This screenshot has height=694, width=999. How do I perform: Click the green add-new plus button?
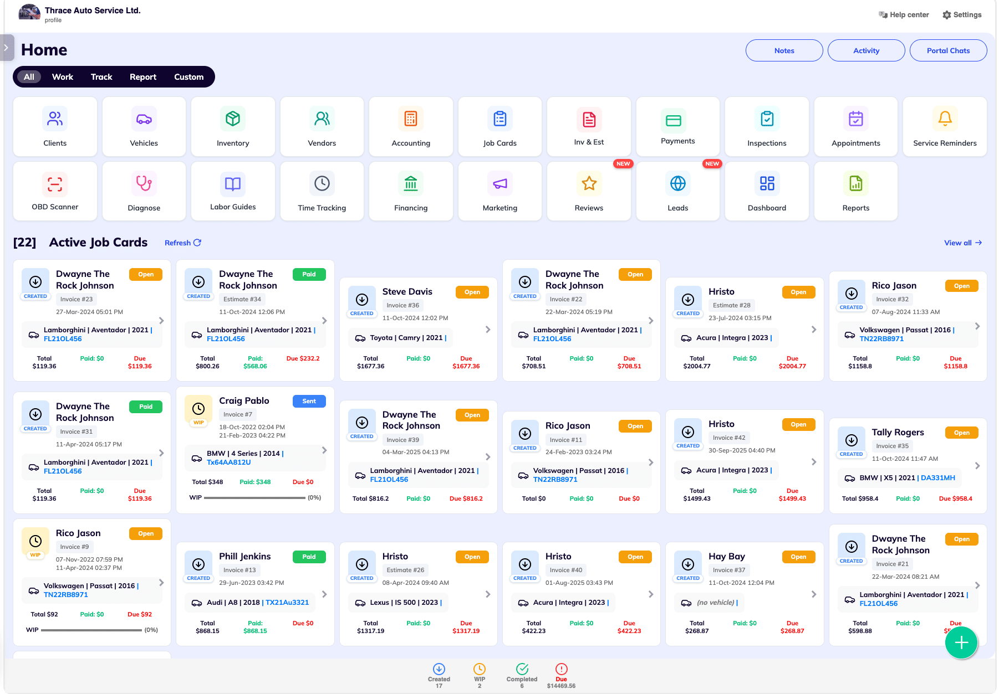click(961, 642)
